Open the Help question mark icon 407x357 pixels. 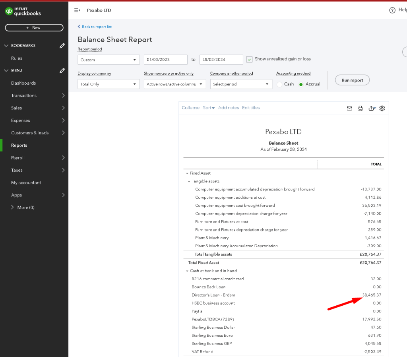click(392, 10)
